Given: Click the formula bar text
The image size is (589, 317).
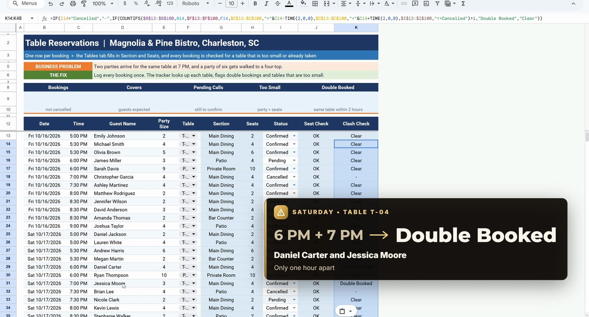Looking at the screenshot, I should [296, 18].
